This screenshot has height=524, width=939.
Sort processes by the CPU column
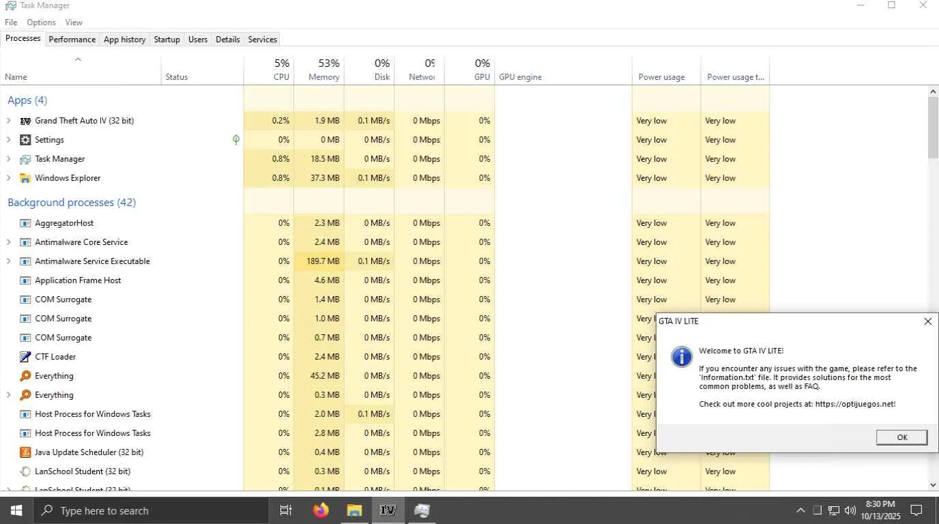(x=269, y=69)
